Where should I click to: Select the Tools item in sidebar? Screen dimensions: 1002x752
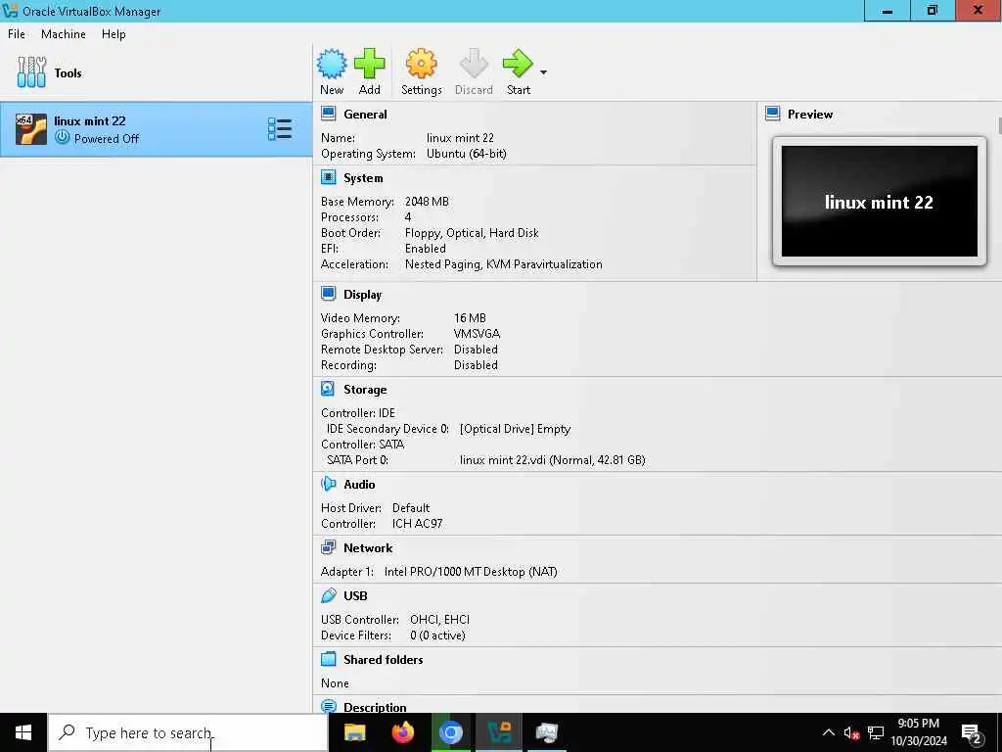tap(156, 72)
